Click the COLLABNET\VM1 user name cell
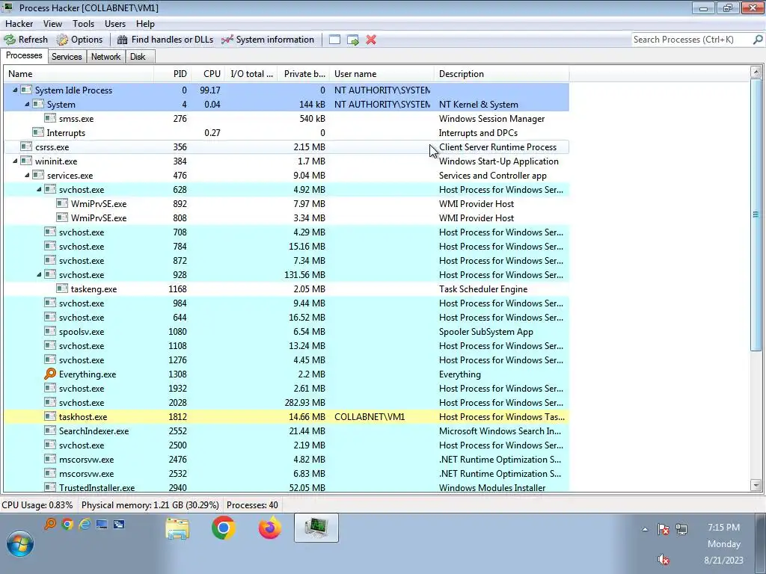 (x=370, y=417)
